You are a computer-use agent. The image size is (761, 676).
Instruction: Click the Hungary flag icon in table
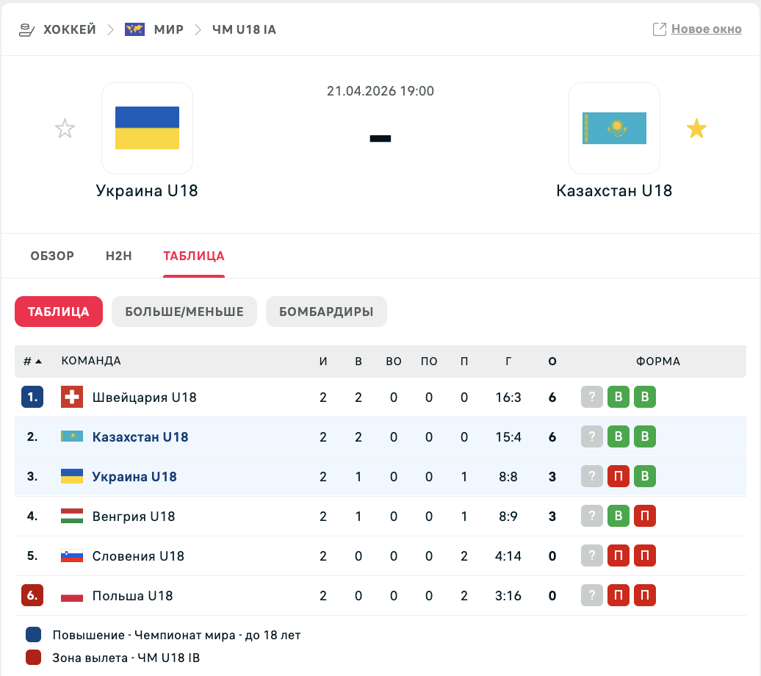pos(72,517)
